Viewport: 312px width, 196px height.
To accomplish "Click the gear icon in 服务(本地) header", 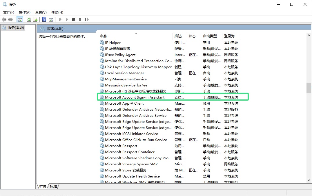I will [x=42, y=29].
